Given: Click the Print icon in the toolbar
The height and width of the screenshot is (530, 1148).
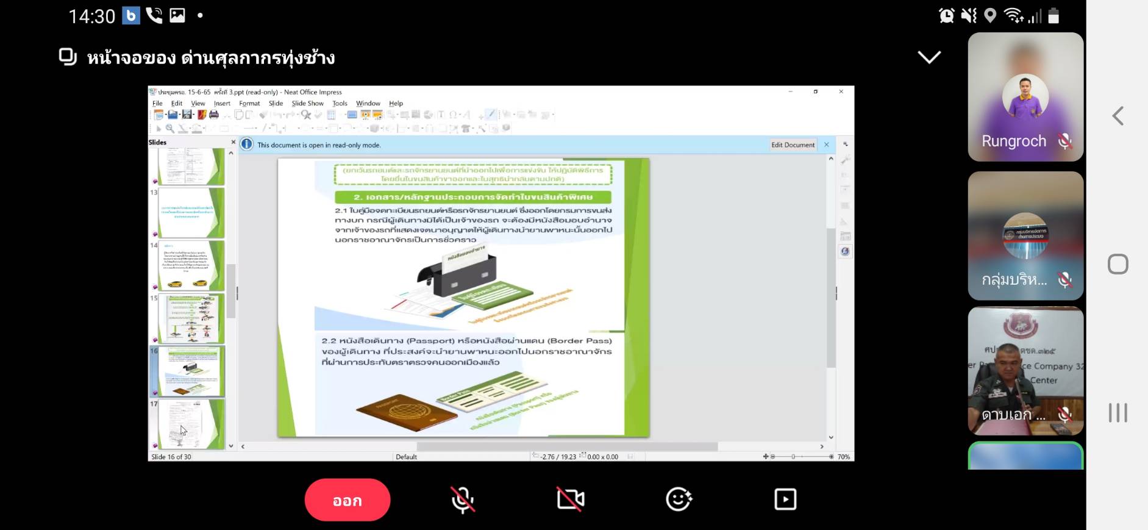Looking at the screenshot, I should (214, 115).
